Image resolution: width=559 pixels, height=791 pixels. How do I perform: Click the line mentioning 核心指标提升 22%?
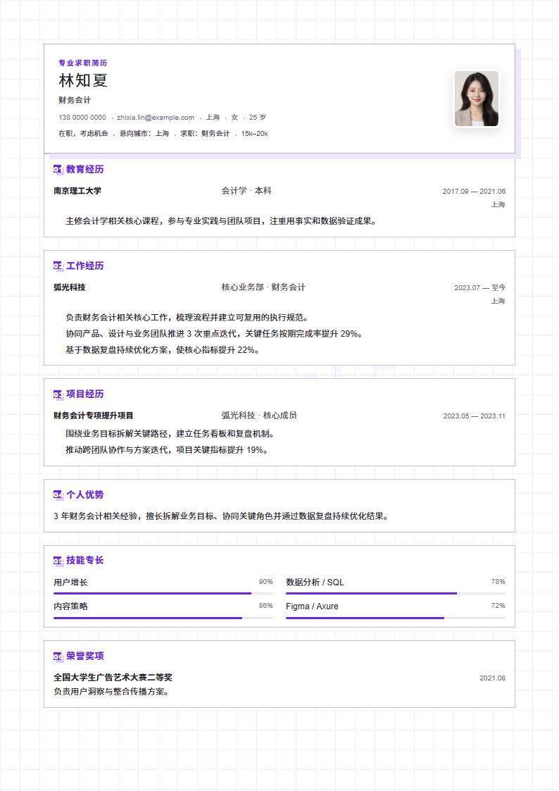(x=163, y=349)
